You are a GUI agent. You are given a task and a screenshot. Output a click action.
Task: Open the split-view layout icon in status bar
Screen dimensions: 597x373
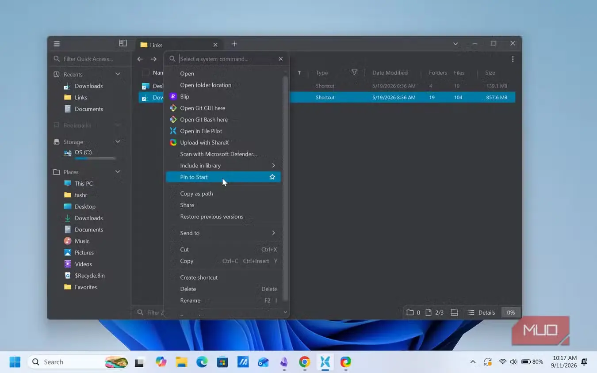coord(454,312)
